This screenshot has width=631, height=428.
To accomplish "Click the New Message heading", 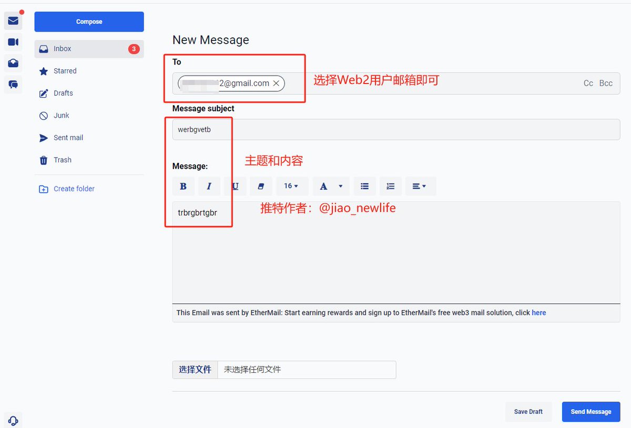I will pyautogui.click(x=211, y=40).
